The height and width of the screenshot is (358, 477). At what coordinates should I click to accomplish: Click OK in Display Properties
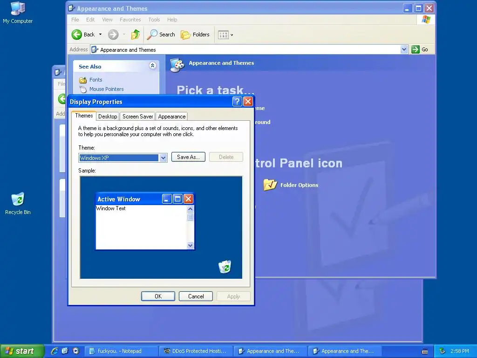click(158, 296)
